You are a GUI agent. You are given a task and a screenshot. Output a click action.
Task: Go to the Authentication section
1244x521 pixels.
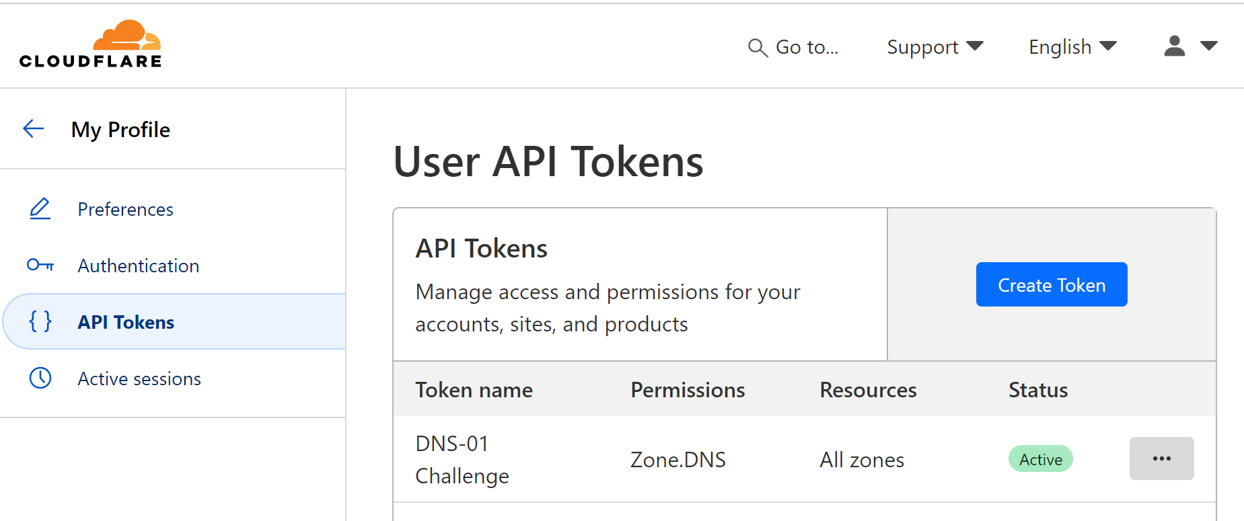(x=139, y=266)
